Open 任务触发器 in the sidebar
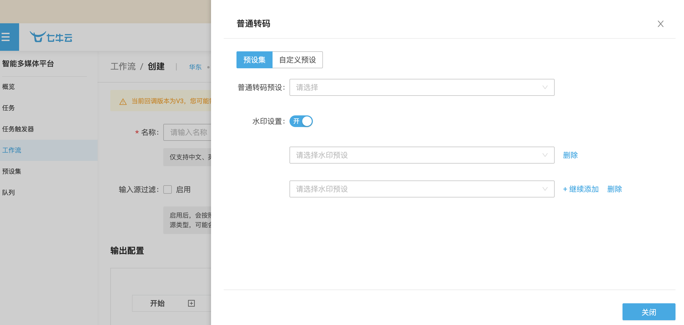Screen dimensions: 684x325 pos(18,129)
